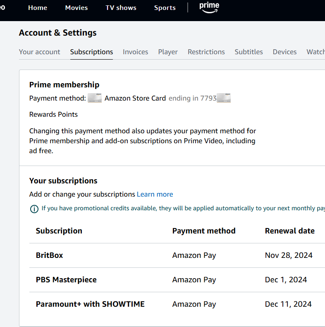The width and height of the screenshot is (325, 327).
Task: Go to Home in the top navigation
Action: pyautogui.click(x=38, y=8)
